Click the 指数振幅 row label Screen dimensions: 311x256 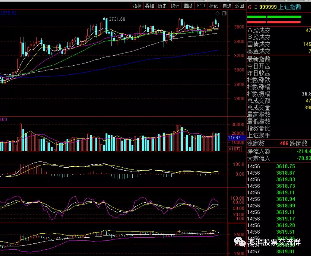click(x=259, y=94)
